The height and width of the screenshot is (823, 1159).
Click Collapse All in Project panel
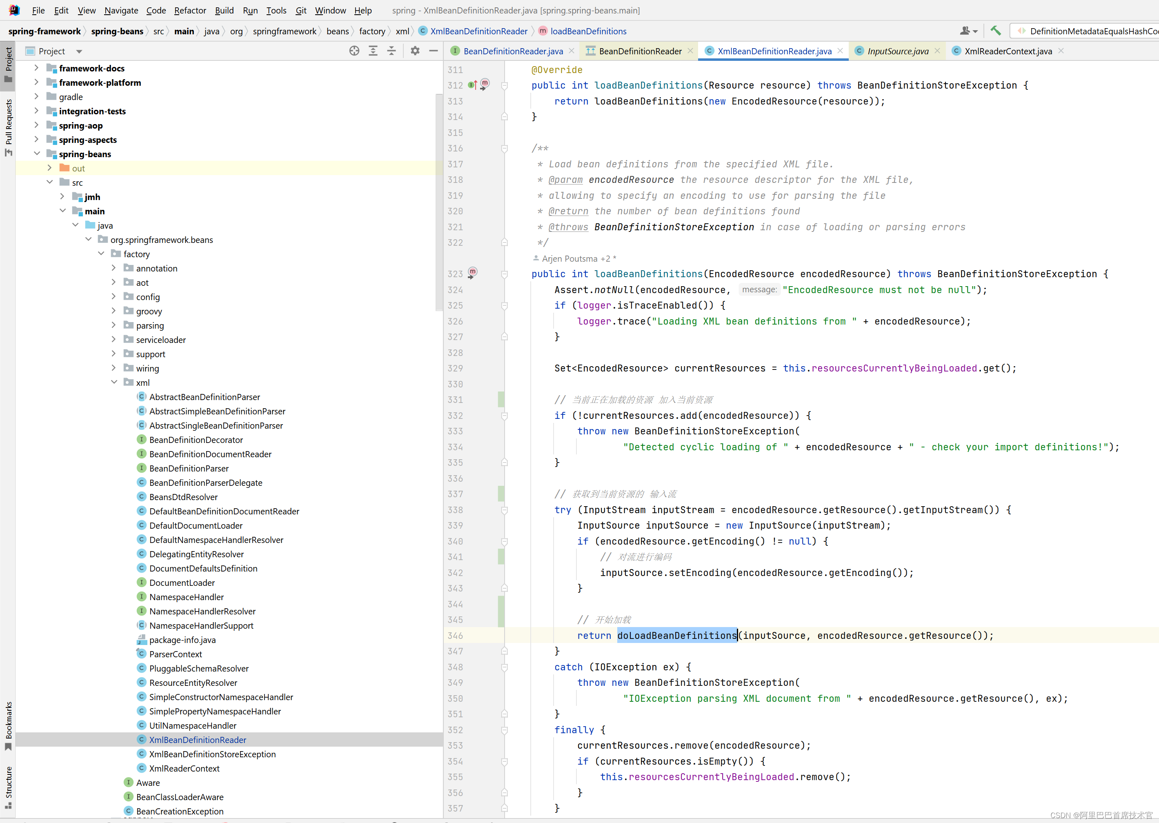392,51
